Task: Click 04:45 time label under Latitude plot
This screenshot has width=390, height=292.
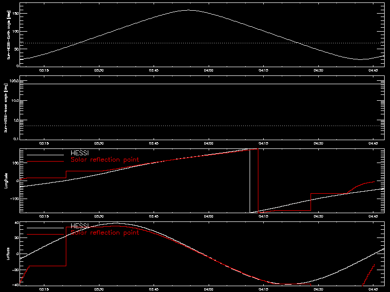Action: pos(373,290)
